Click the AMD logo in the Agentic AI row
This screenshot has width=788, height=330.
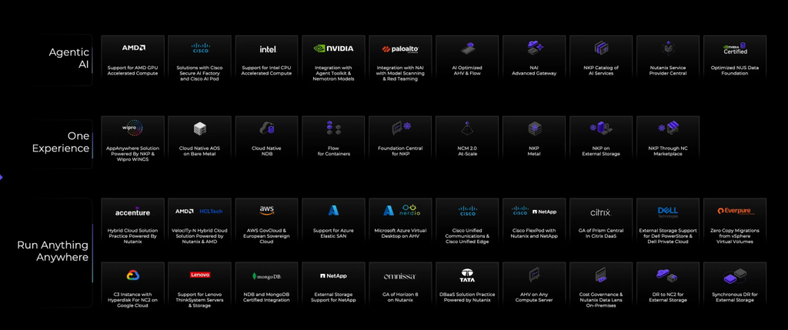(132, 48)
